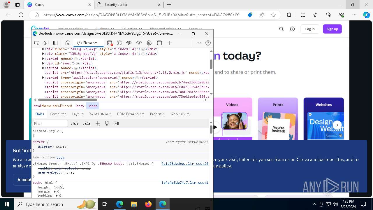Toggle the DevTools activity bar sidebar
The image size is (373, 210).
55,43
